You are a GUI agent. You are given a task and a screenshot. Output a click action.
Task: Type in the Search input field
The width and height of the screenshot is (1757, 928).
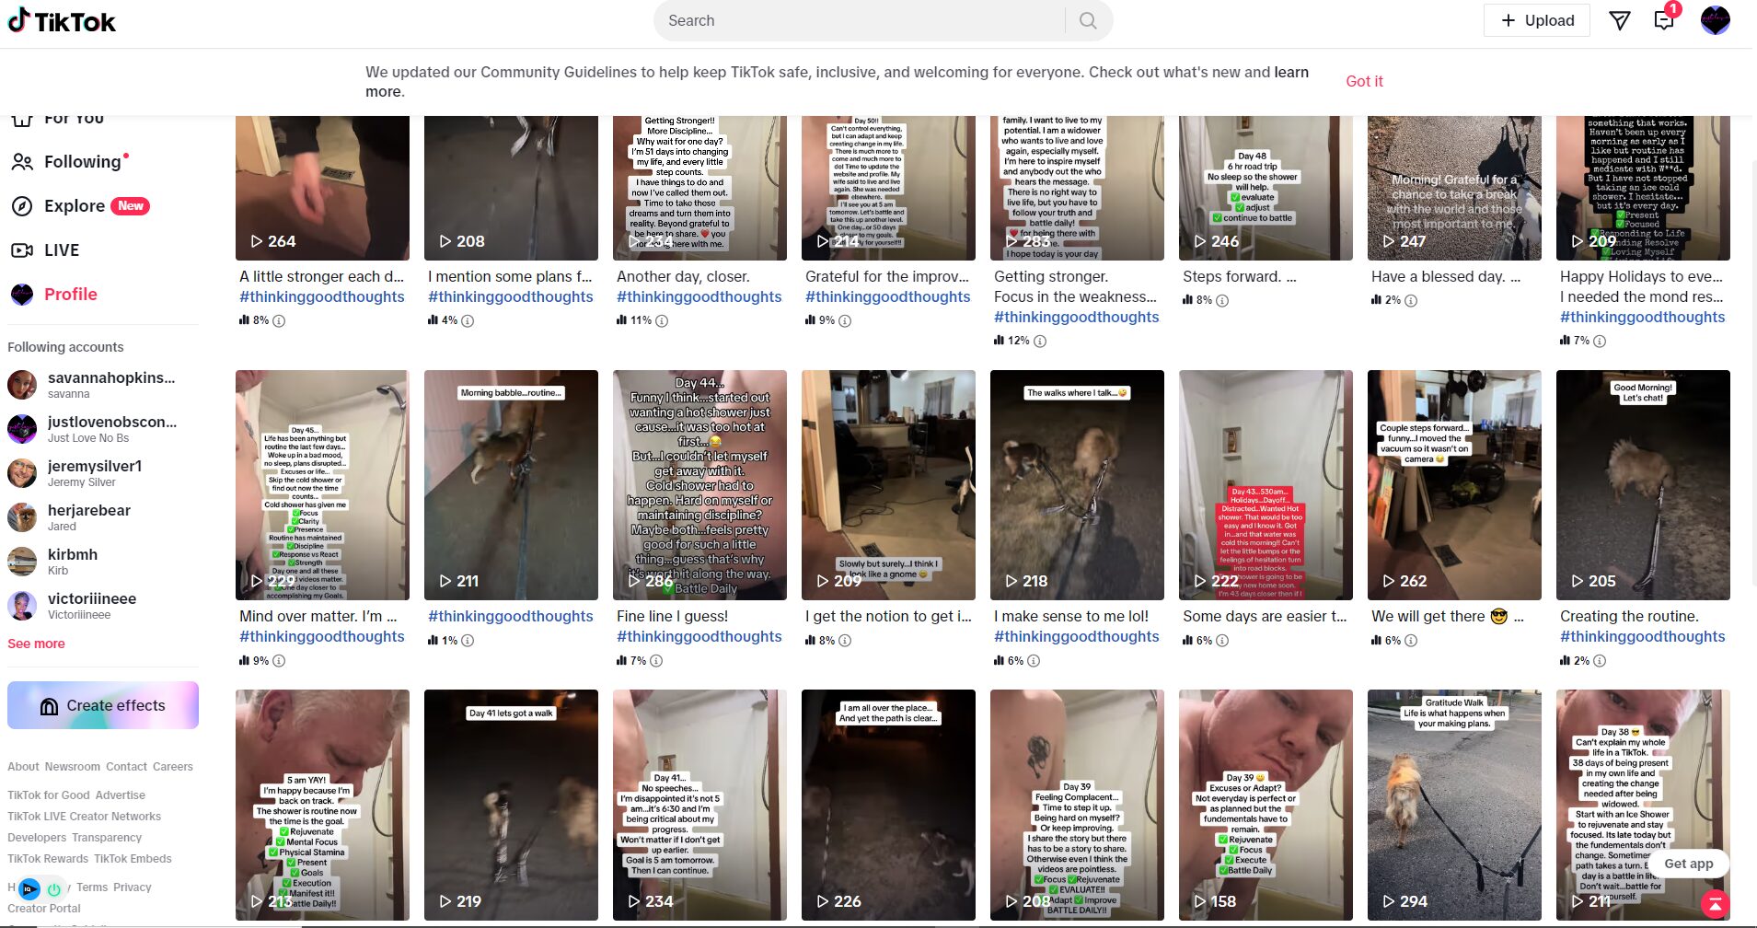(x=861, y=20)
